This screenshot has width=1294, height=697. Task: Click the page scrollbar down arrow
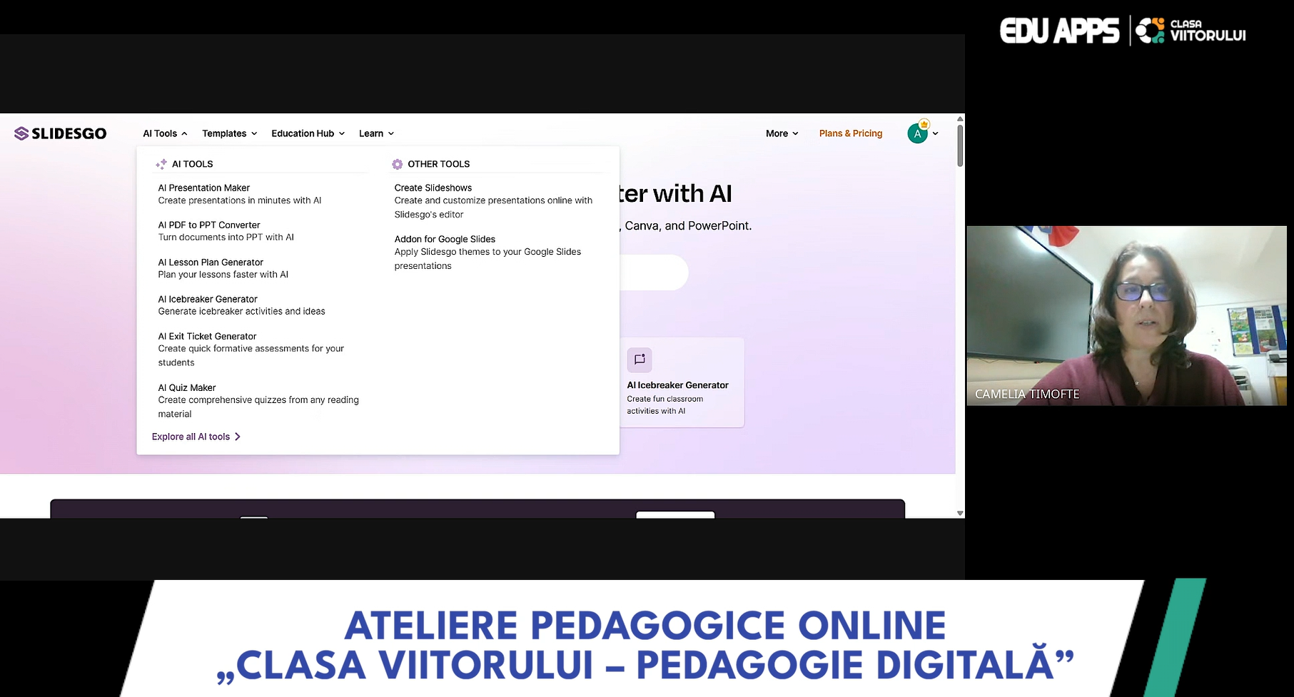click(x=960, y=513)
